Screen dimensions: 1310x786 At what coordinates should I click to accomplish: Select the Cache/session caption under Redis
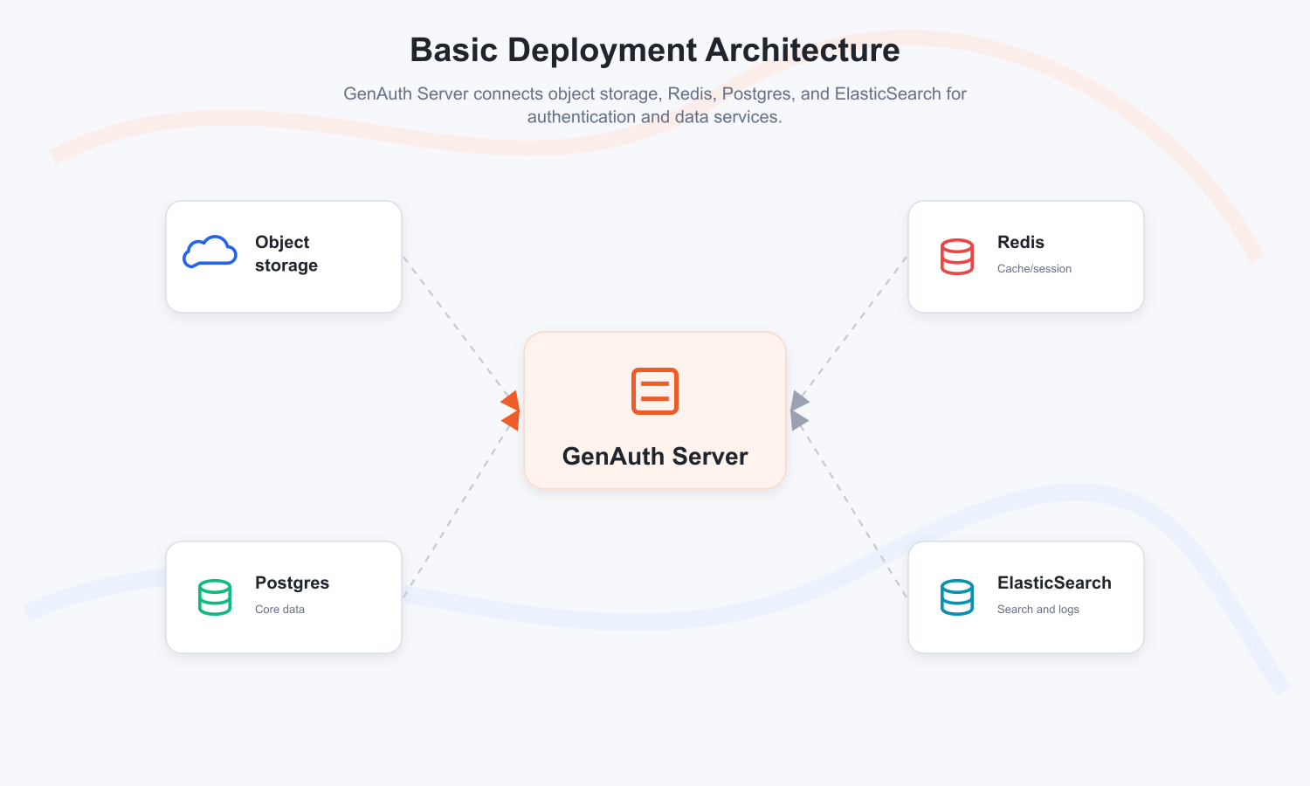1034,269
